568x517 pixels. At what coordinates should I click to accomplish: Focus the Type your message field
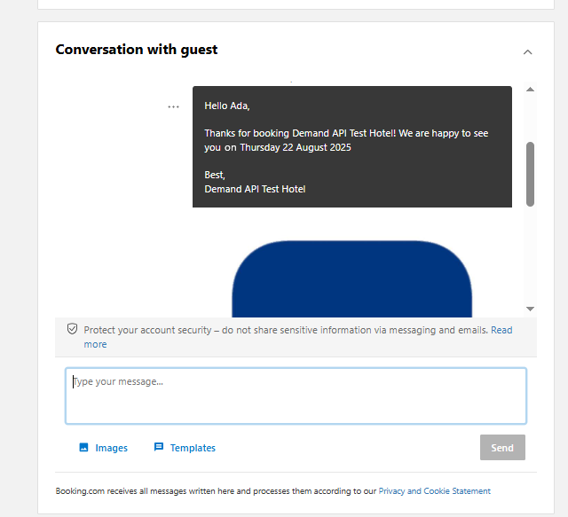pyautogui.click(x=296, y=396)
